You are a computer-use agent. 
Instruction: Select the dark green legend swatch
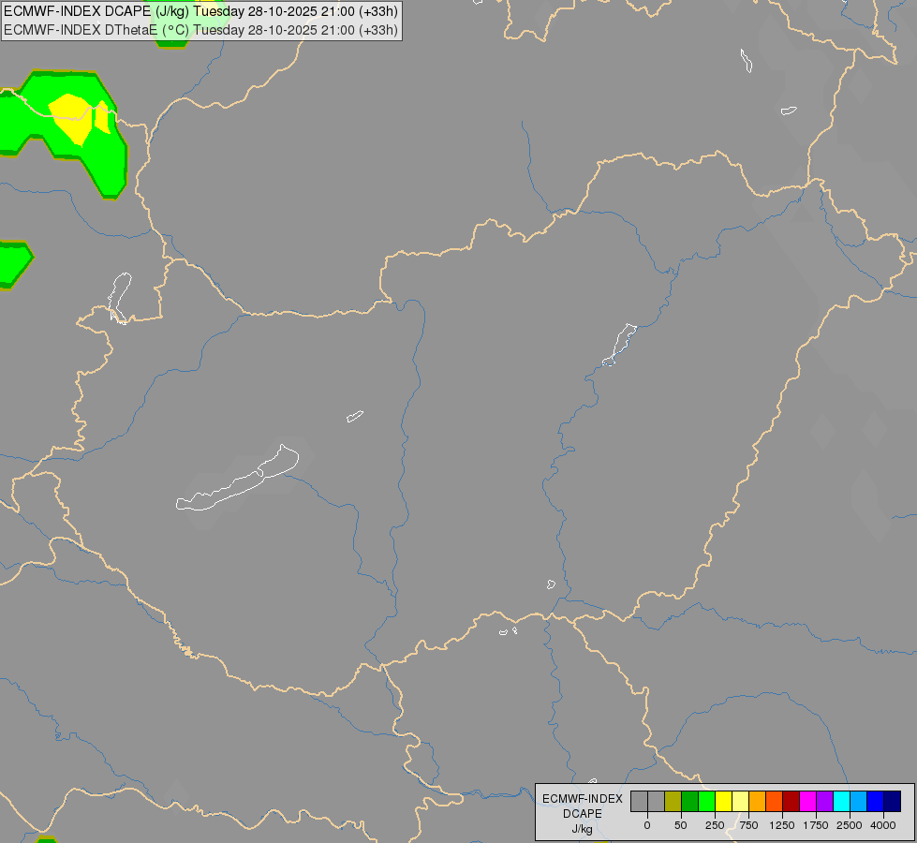point(689,802)
